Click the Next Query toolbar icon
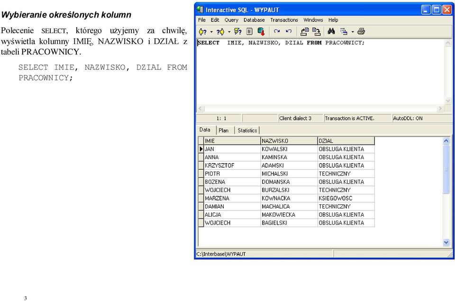The width and height of the screenshot is (455, 301). point(220,32)
